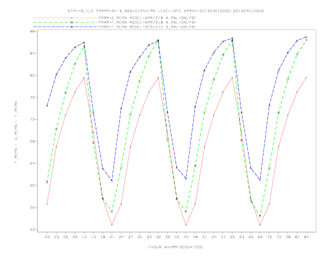Viewport: 334px width, 258px height.
Task: Select the green F_MEAN NAM/218 legend label
Action: point(147,22)
